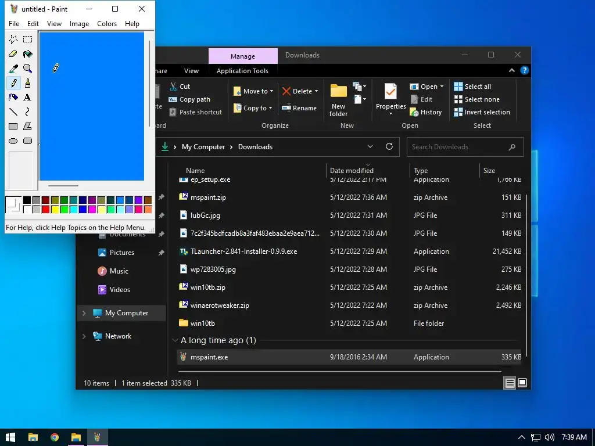
Task: Open Pictures in the navigation pane
Action: [121, 253]
